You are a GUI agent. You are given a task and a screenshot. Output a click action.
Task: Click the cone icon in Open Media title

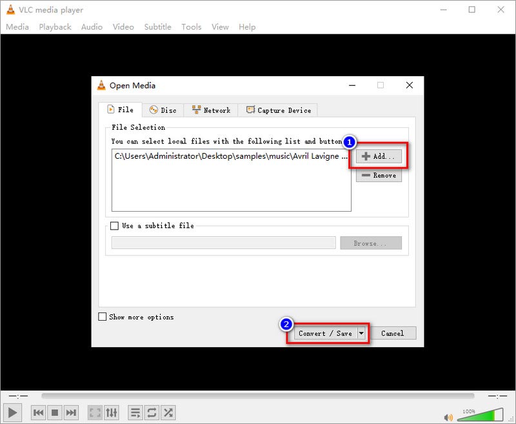pyautogui.click(x=101, y=85)
